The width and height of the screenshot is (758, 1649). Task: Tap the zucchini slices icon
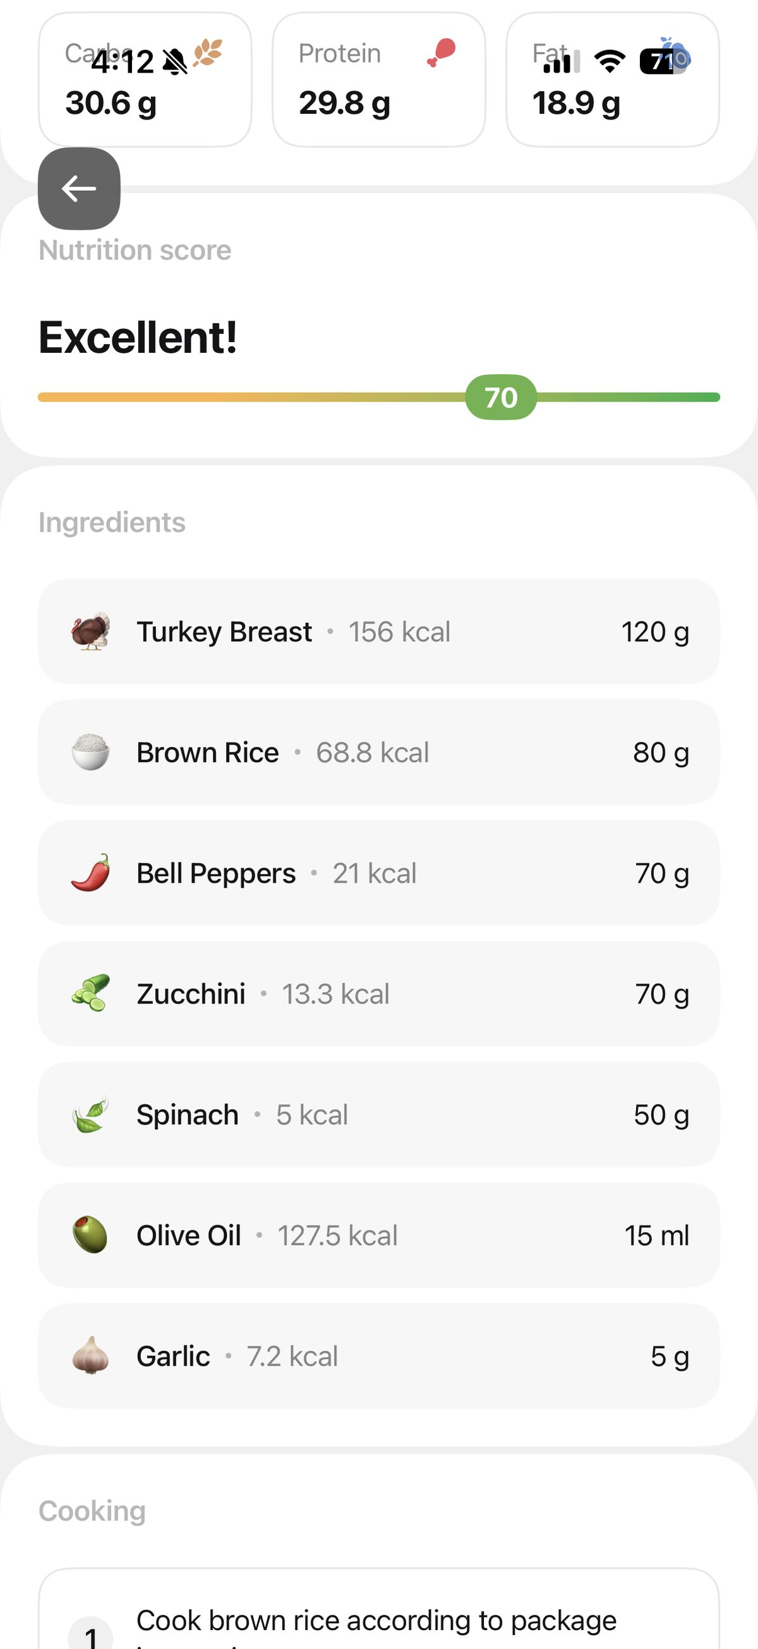[90, 993]
